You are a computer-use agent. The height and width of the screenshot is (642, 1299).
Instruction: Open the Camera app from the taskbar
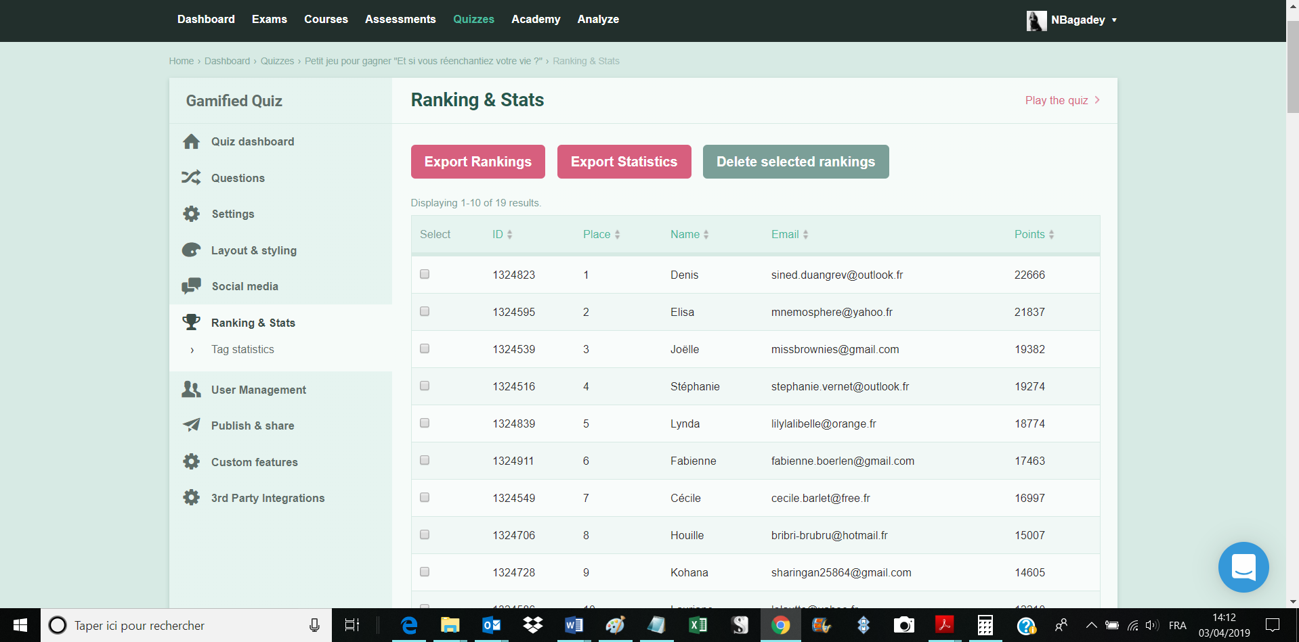903,625
